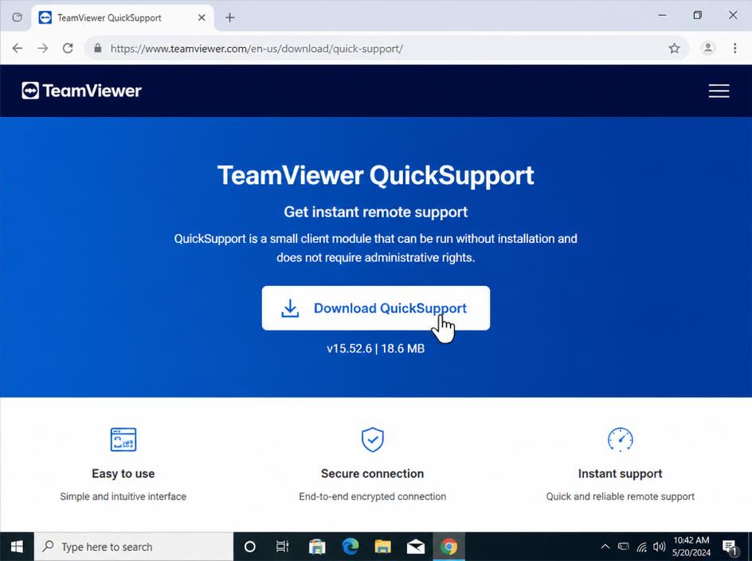The width and height of the screenshot is (752, 561).
Task: Launch Microsoft Store from taskbar
Action: 317,547
